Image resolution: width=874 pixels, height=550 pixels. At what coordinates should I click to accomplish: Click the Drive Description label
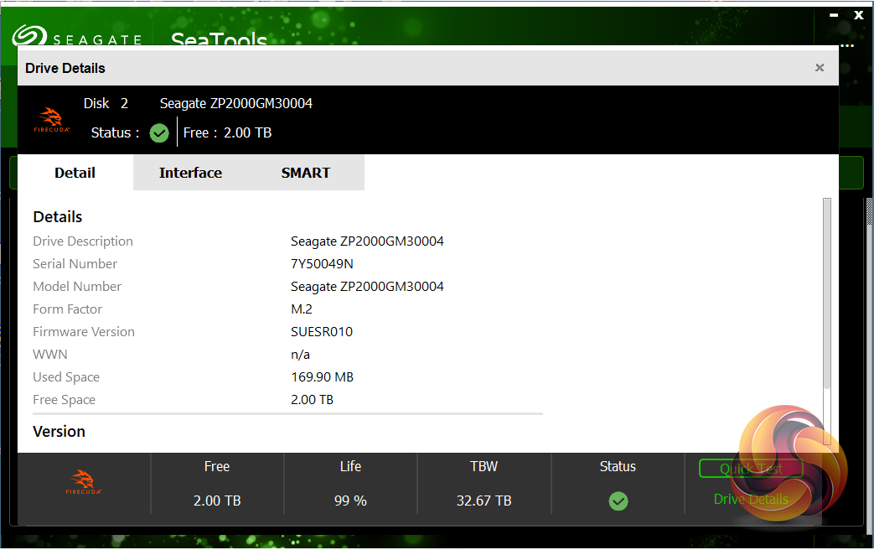83,241
